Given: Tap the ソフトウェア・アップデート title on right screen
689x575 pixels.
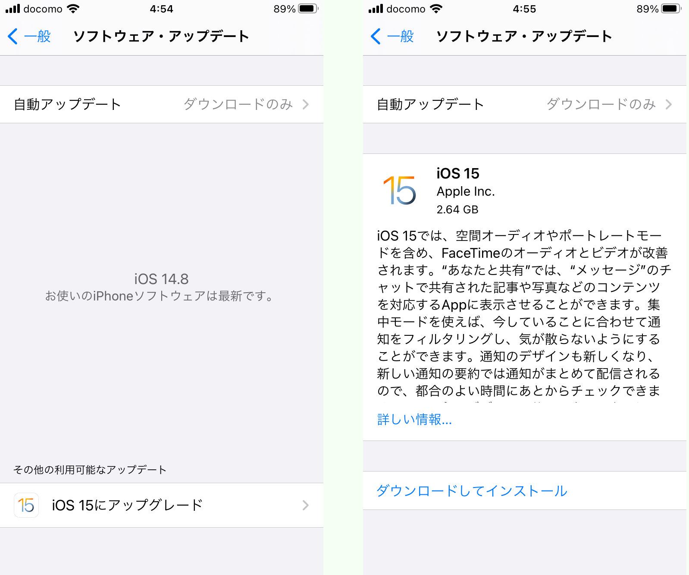Looking at the screenshot, I should pyautogui.click(x=524, y=36).
